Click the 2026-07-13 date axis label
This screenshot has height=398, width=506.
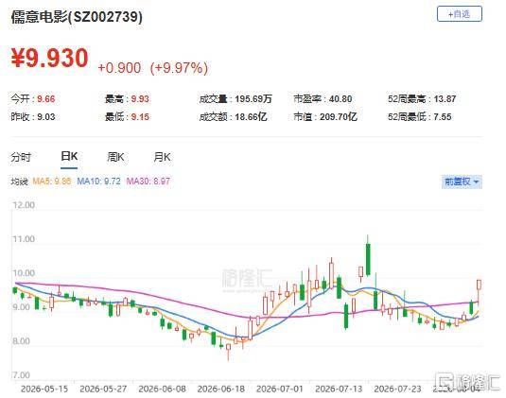pyautogui.click(x=339, y=389)
